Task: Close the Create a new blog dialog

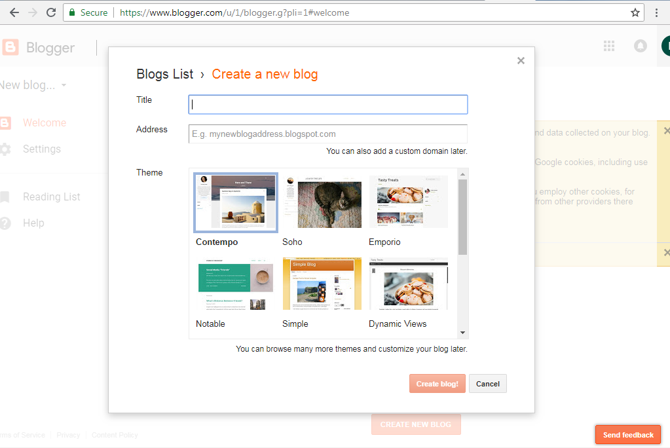Action: coord(521,60)
